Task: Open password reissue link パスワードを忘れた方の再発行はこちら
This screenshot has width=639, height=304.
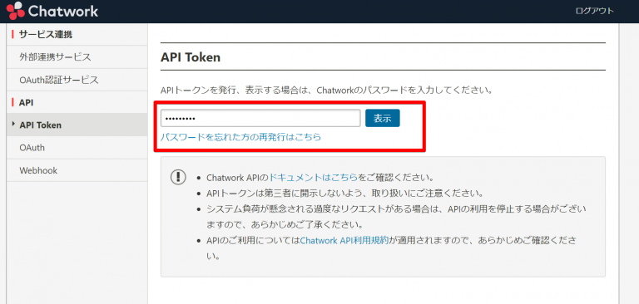Action: click(240, 137)
